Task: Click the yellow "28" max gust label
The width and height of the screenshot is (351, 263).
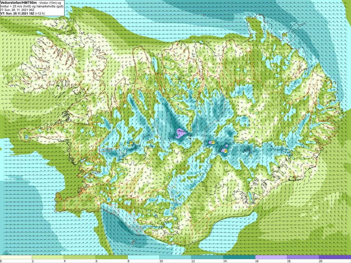Action: point(131,143)
